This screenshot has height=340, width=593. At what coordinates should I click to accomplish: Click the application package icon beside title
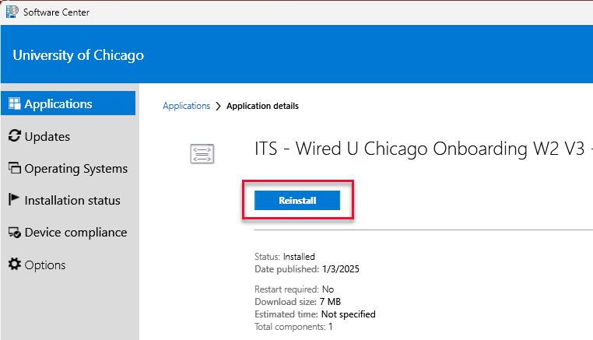coord(202,153)
